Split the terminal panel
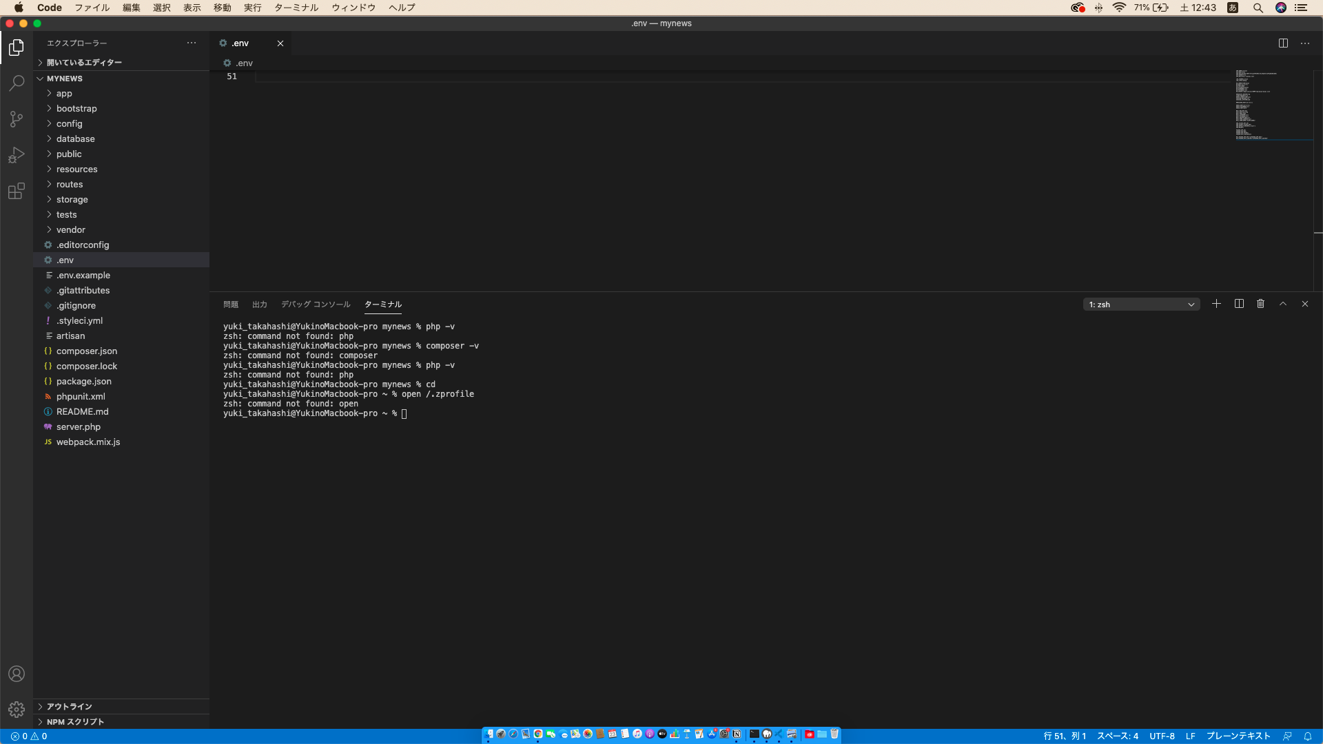Image resolution: width=1323 pixels, height=744 pixels. tap(1239, 304)
